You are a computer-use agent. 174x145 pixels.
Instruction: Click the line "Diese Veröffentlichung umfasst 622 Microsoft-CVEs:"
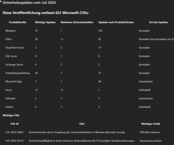click(x=46, y=13)
